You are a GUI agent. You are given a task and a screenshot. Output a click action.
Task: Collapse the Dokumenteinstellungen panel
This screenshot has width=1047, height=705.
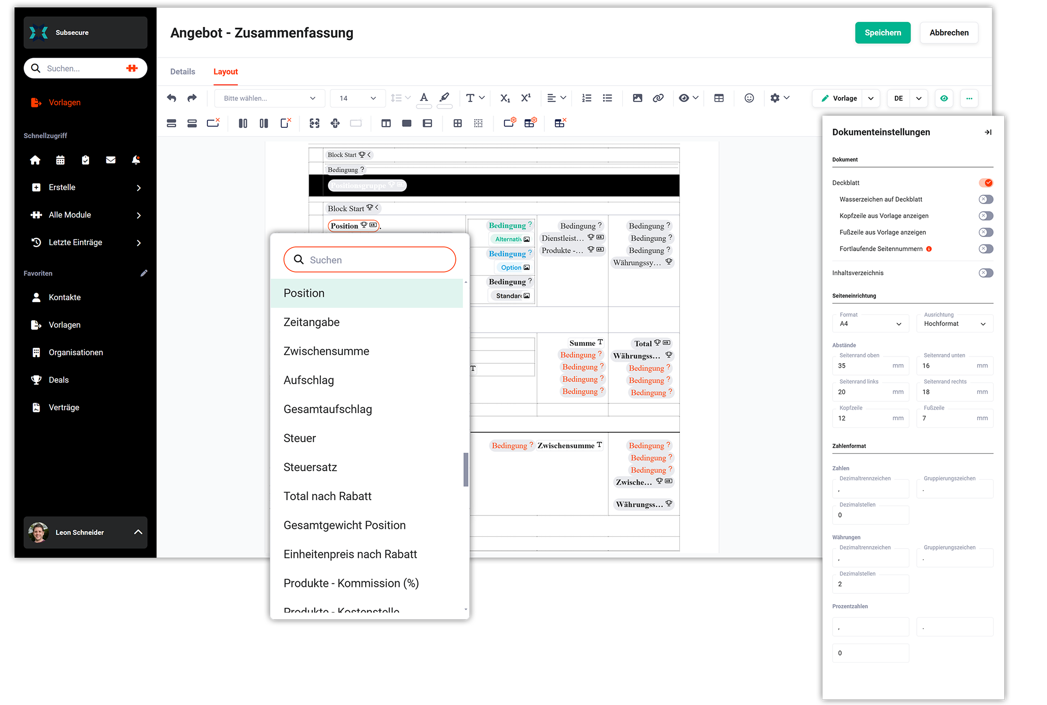click(x=988, y=132)
